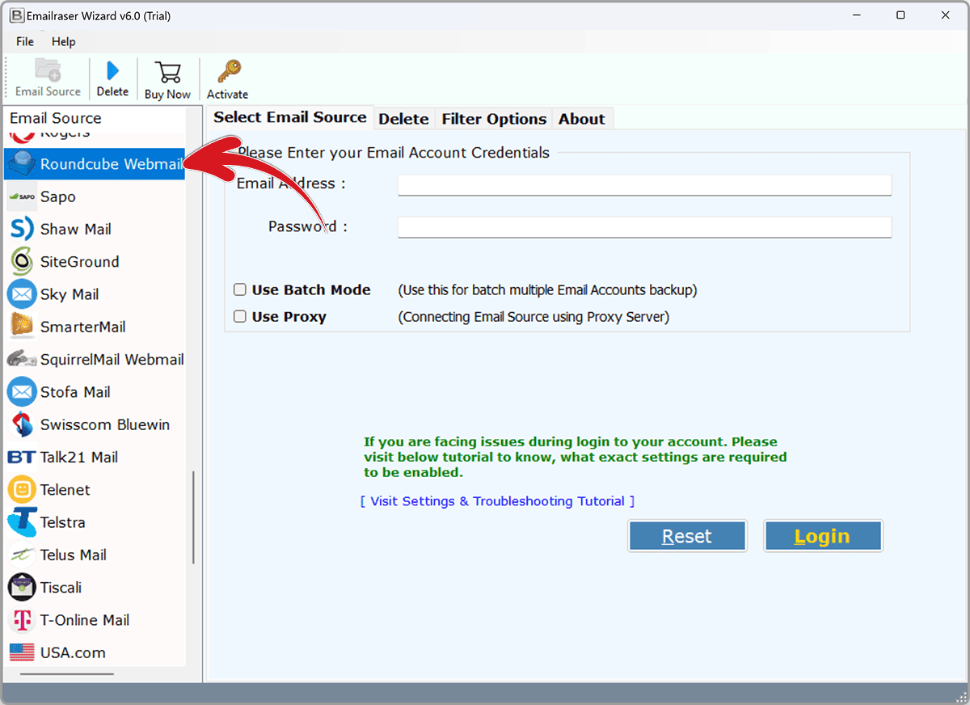Select the 'SiteGround' text label

(80, 262)
